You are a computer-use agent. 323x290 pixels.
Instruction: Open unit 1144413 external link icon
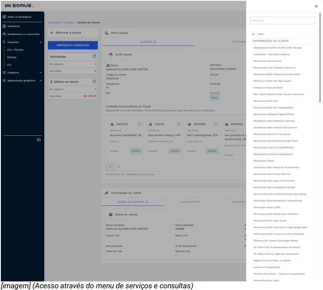178,124
